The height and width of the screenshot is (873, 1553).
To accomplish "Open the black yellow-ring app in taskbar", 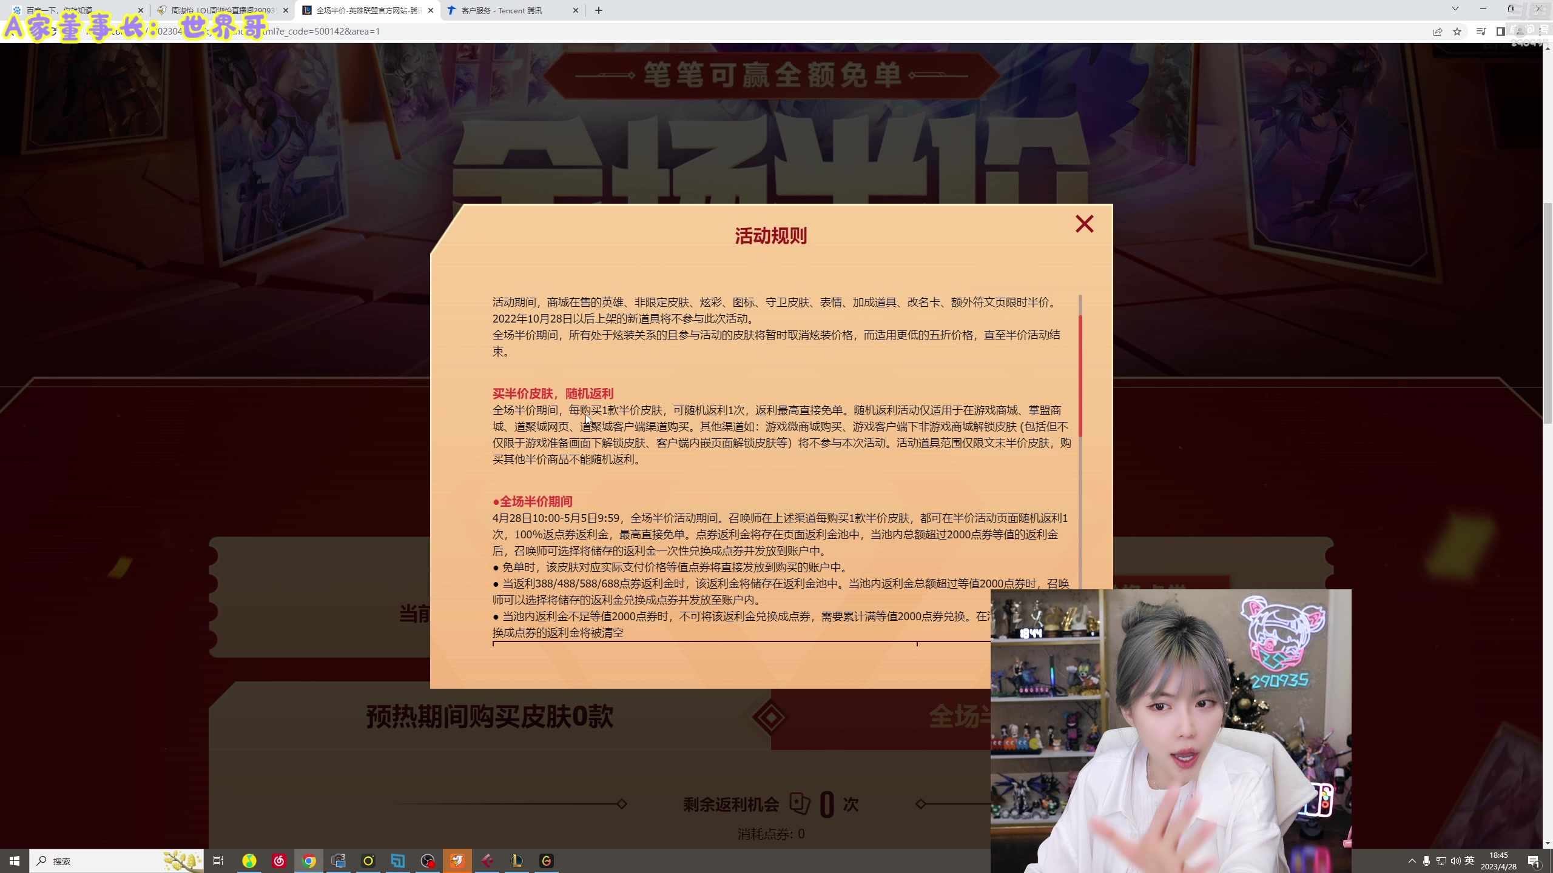I will click(368, 861).
